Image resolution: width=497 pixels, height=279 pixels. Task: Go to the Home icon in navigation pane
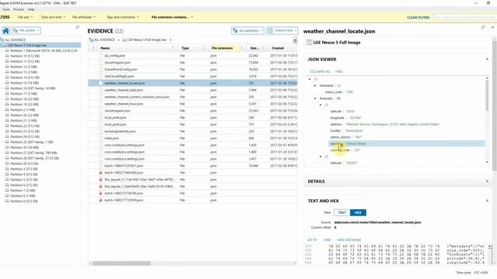[x=5, y=31]
